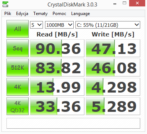Select the 4K write result 4.298
This screenshot has height=134, width=147.
point(113,87)
